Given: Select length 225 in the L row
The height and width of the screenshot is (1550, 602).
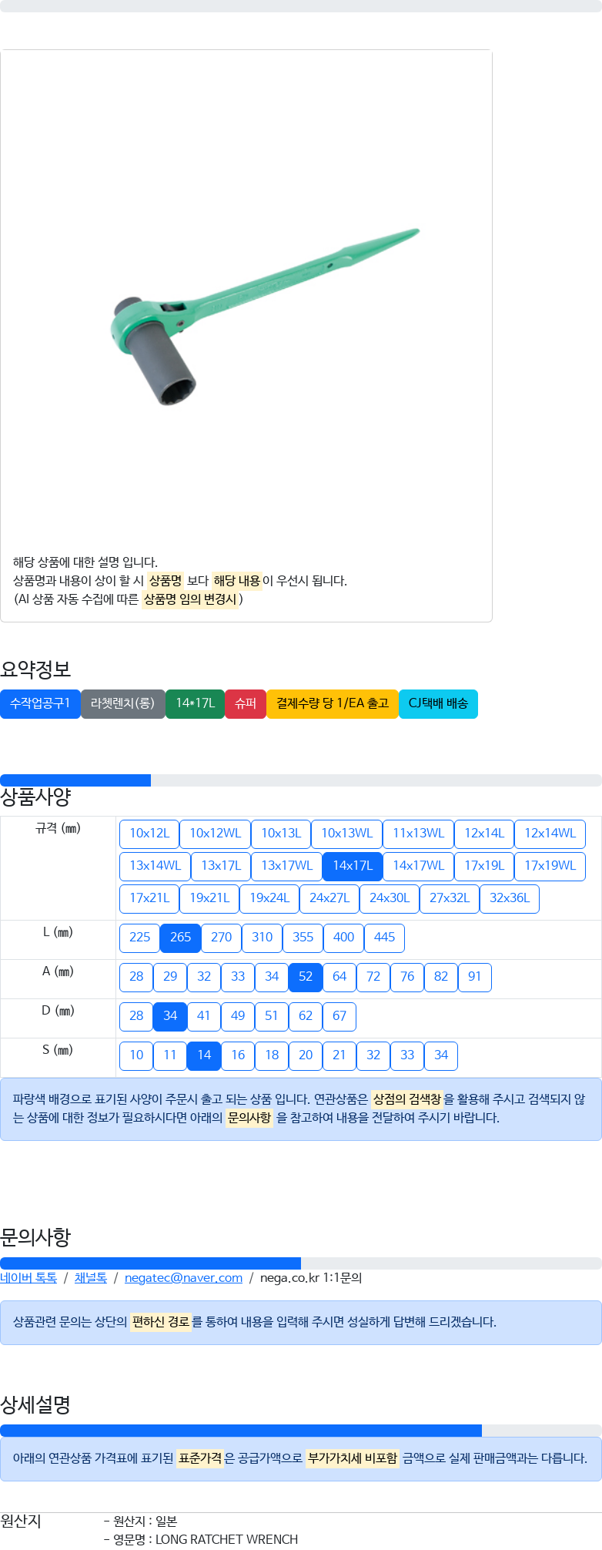Looking at the screenshot, I should [x=139, y=938].
